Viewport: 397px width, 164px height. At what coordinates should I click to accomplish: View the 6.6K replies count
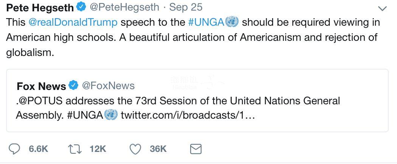[x=39, y=149]
